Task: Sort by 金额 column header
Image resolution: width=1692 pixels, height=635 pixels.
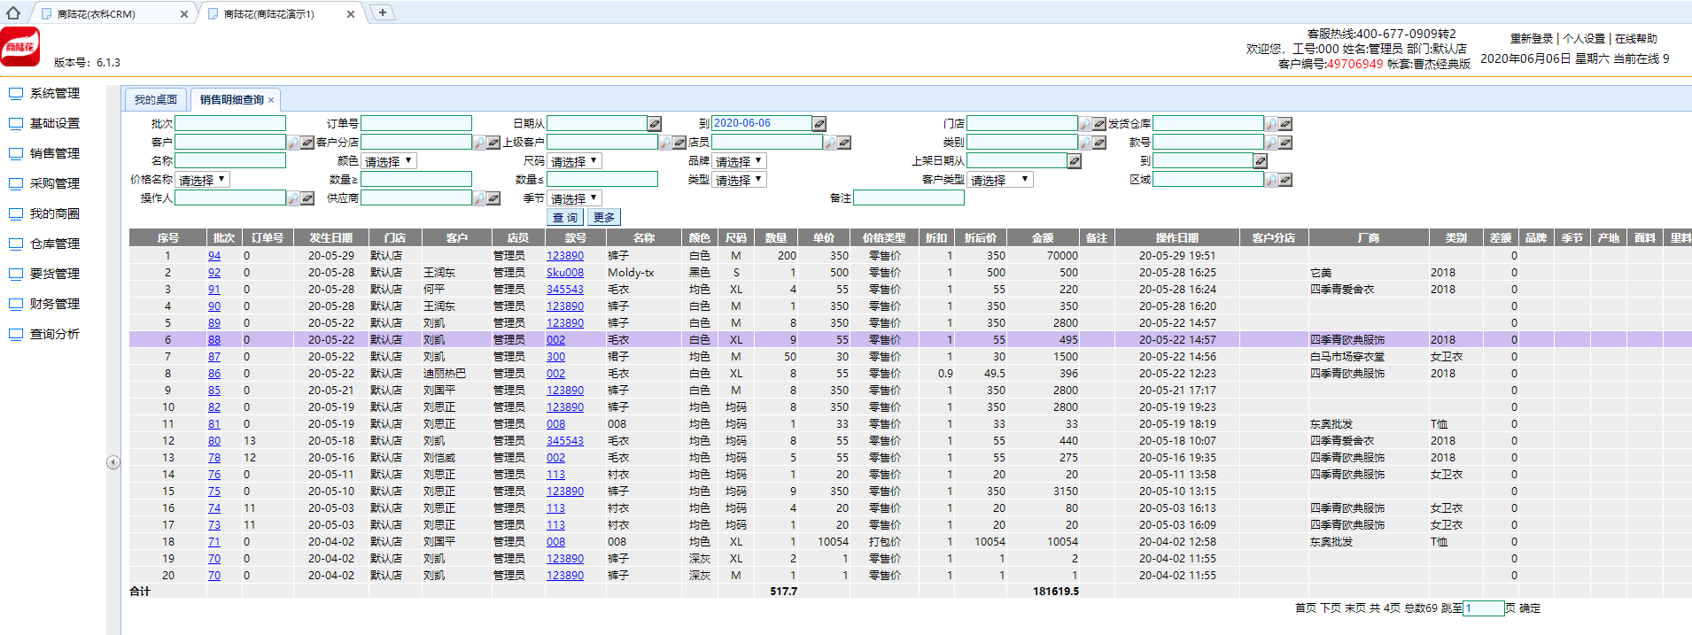Action: pyautogui.click(x=1043, y=237)
